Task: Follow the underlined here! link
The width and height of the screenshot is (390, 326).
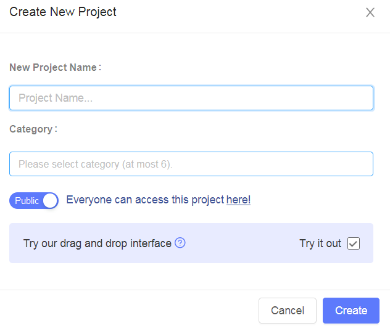Action: tap(238, 200)
